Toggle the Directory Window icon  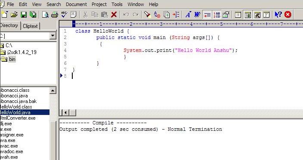247,15
